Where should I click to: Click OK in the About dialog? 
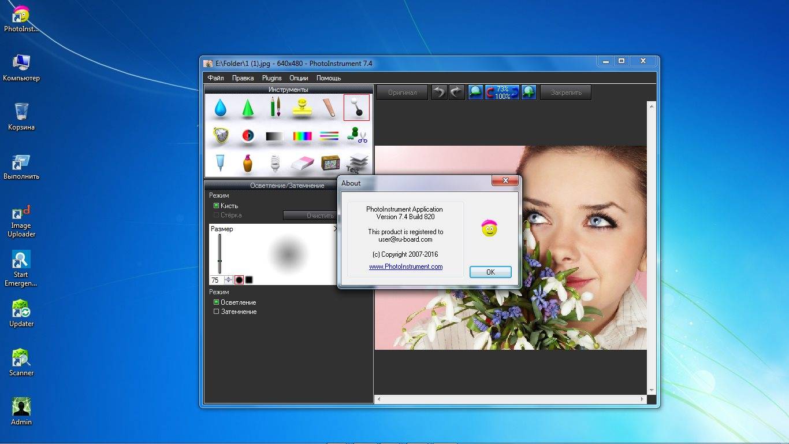click(490, 272)
